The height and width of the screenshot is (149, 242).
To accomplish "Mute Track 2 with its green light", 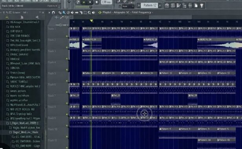I will (x=67, y=47).
